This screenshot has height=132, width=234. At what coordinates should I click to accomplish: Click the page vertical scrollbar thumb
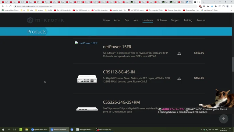pyautogui.click(x=233, y=64)
